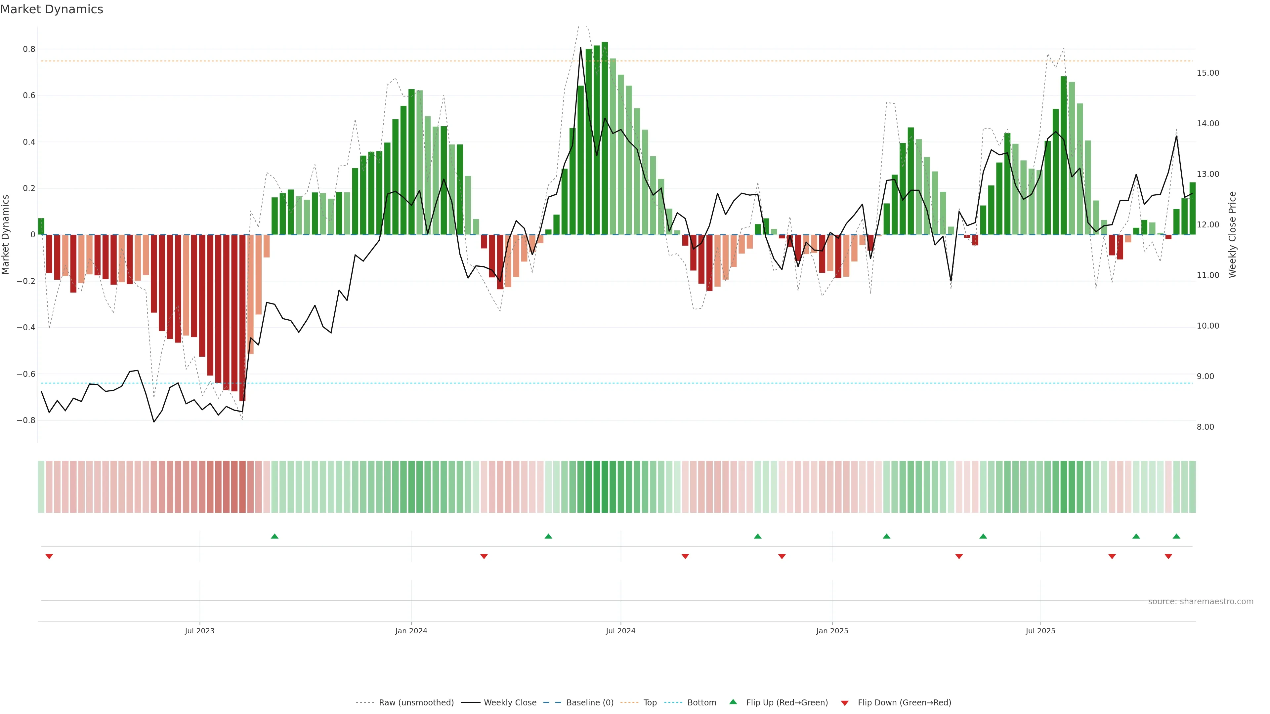The width and height of the screenshot is (1270, 714).
Task: Click the rightmost red flip-down triangle marker
Action: 1168,556
